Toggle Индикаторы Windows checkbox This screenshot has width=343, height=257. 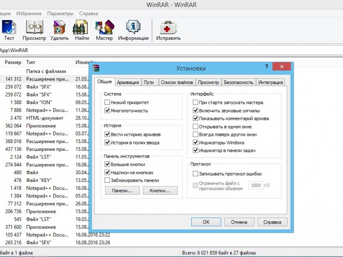pos(196,143)
